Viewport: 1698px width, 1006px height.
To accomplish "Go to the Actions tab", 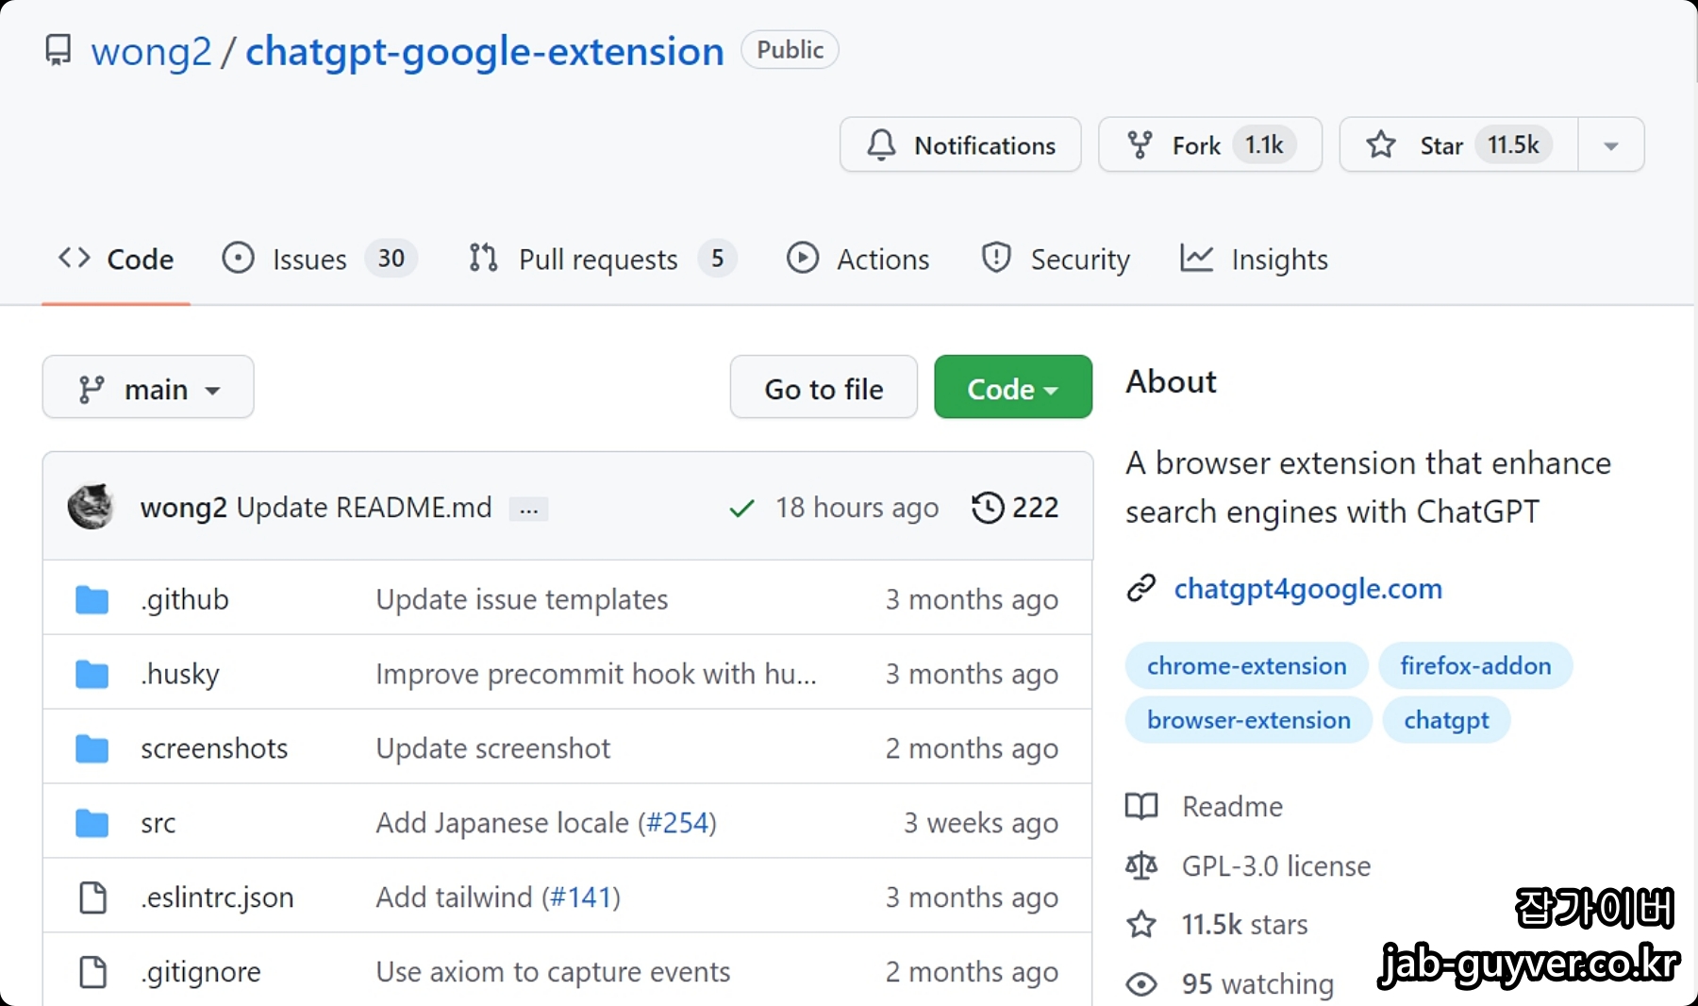I will [x=857, y=259].
